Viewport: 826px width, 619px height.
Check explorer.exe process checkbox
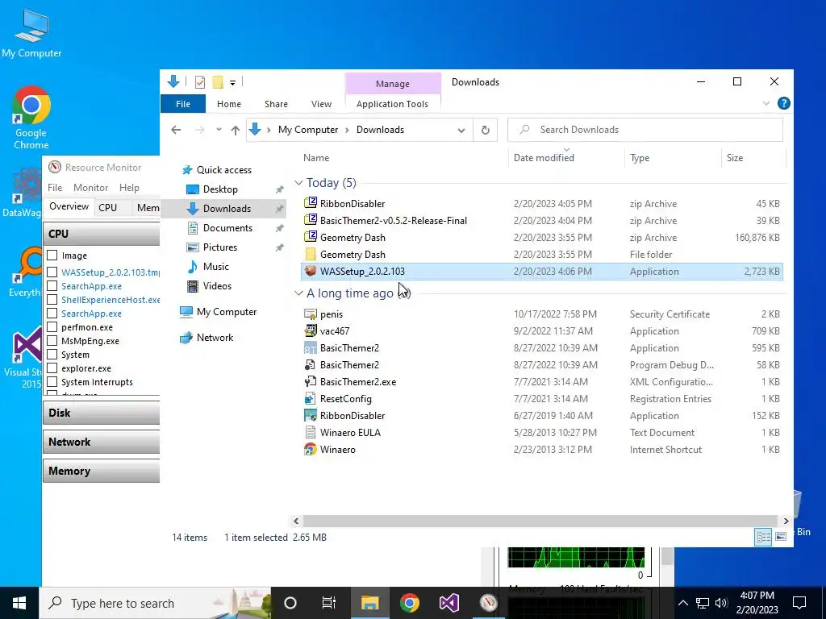tap(52, 368)
